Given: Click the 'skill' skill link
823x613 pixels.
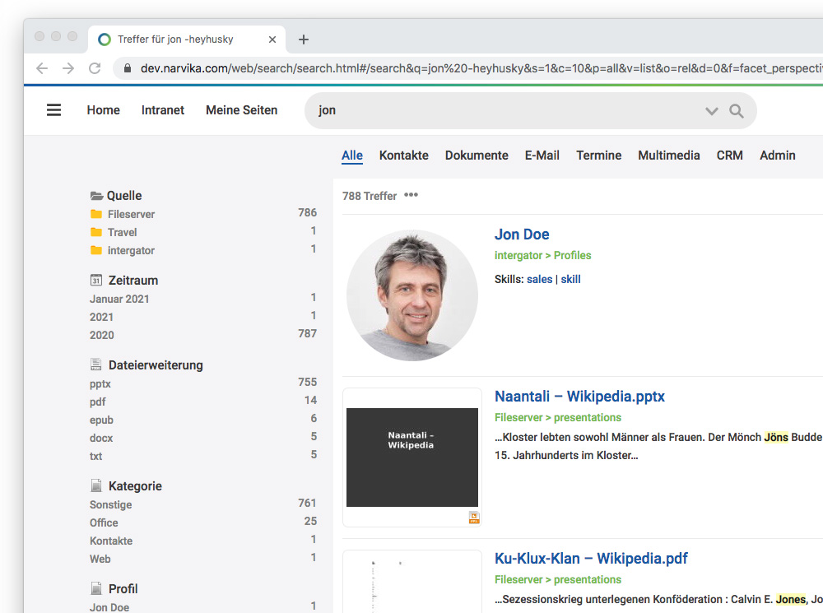Looking at the screenshot, I should coord(570,279).
